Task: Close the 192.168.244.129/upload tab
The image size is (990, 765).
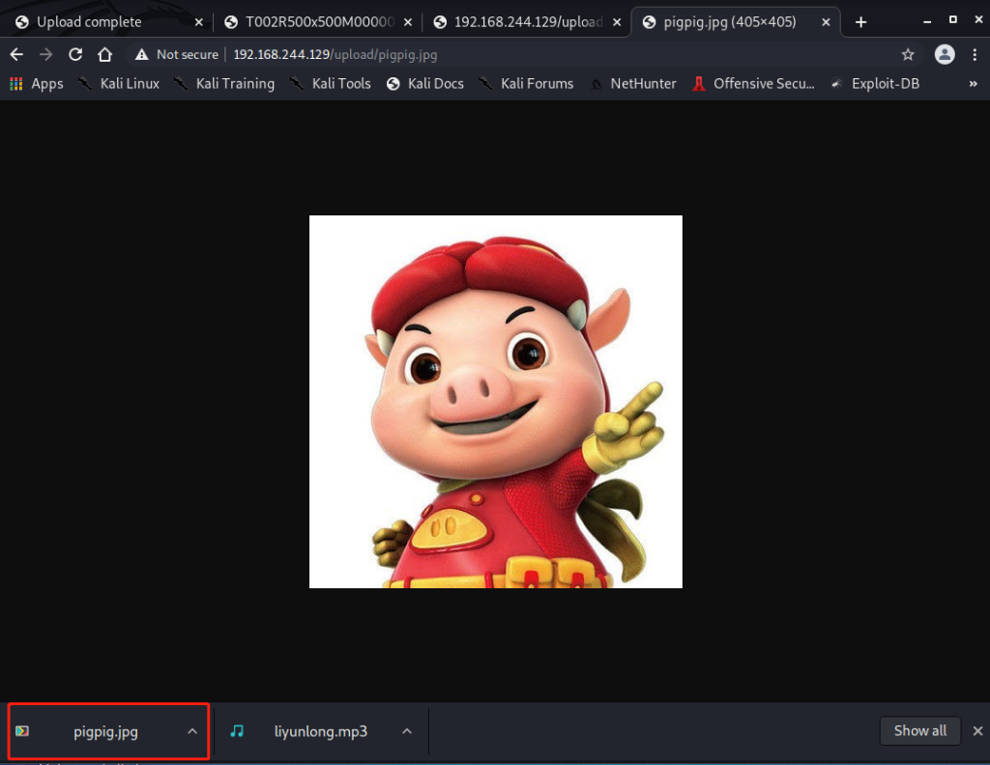Action: 617,22
